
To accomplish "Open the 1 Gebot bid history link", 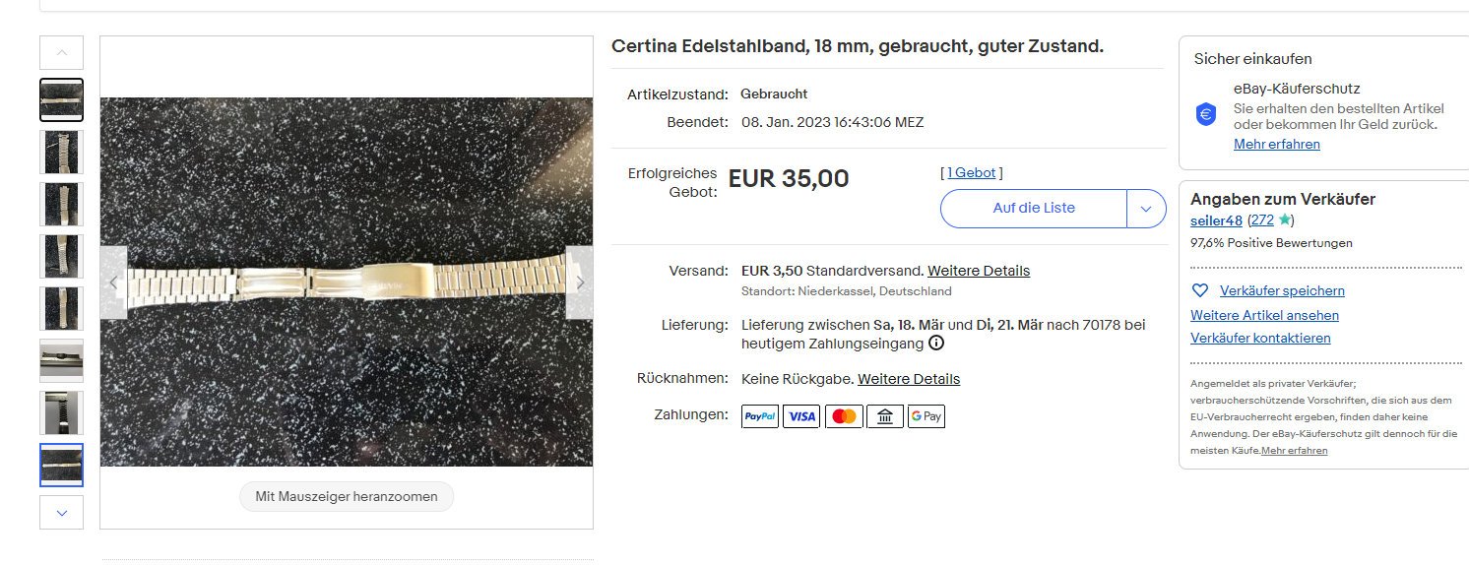I will 972,172.
